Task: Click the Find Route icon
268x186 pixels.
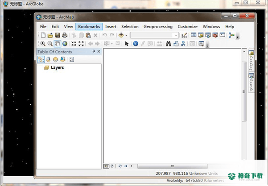Action: (176, 44)
